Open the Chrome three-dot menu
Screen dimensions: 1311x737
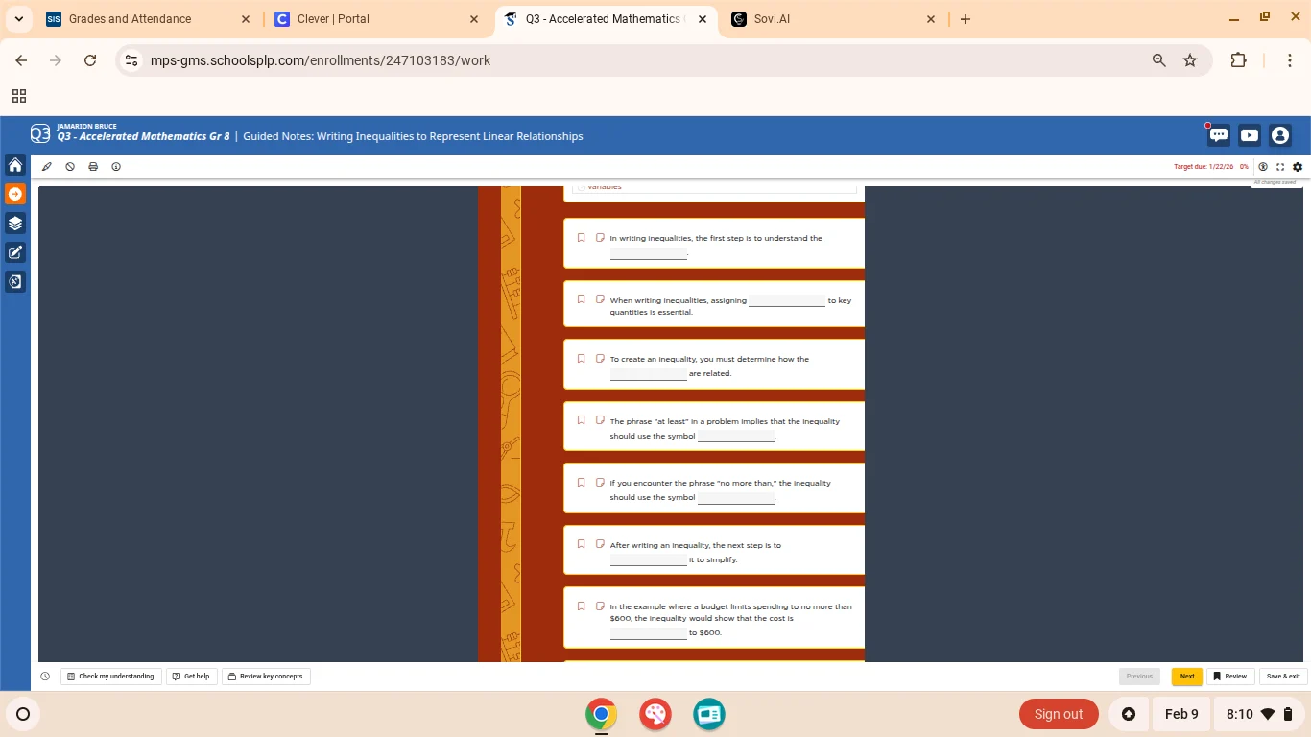pos(1290,59)
